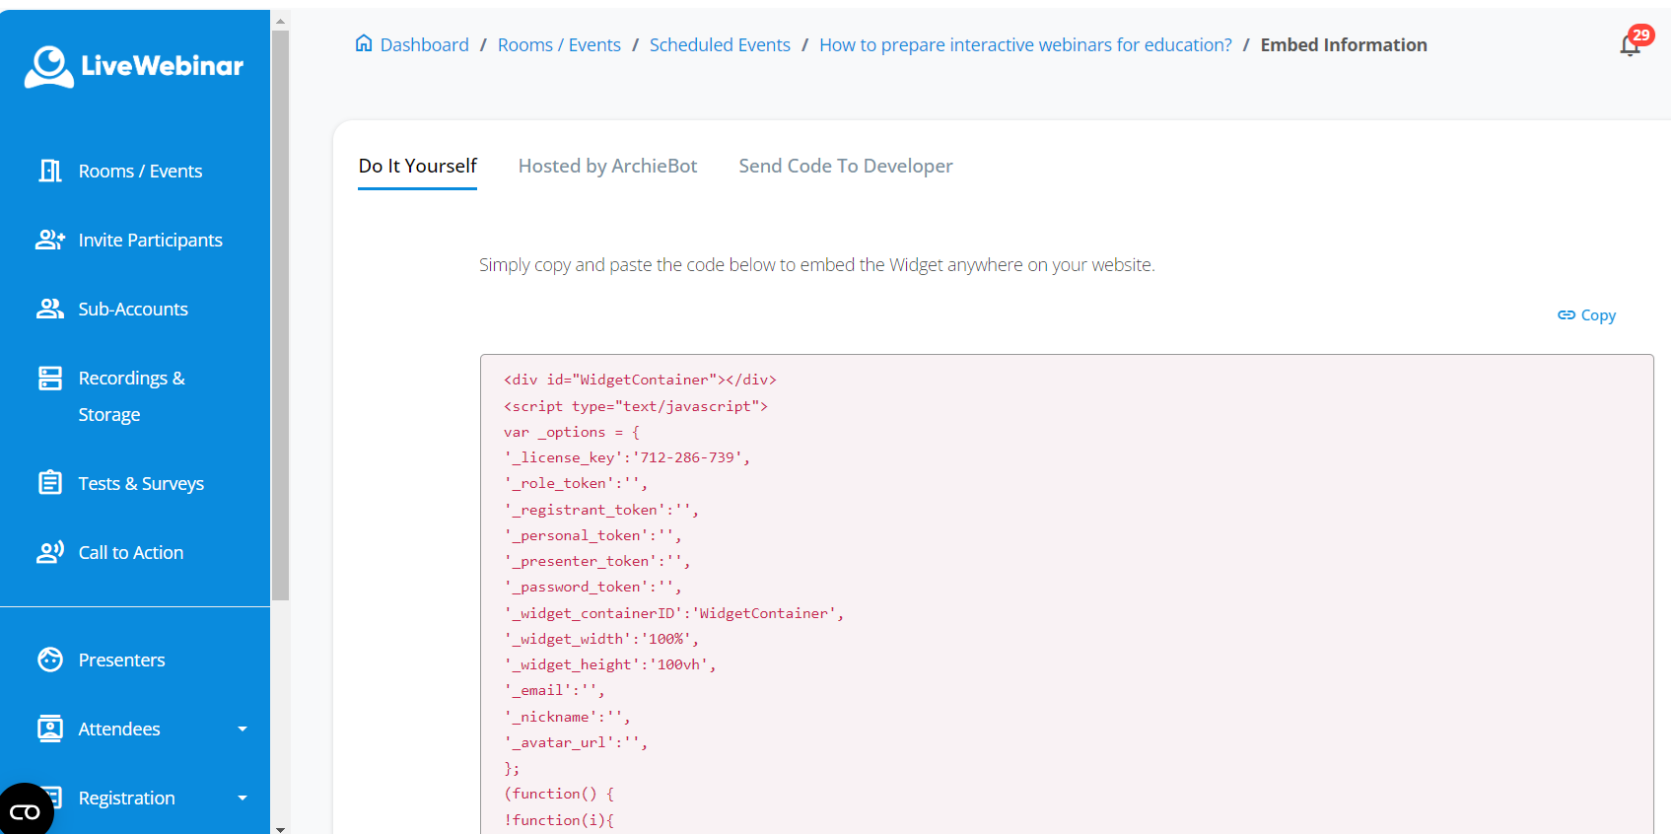Screen dimensions: 1671x834
Task: Go to Scheduled Events breadcrumb link
Action: click(720, 45)
